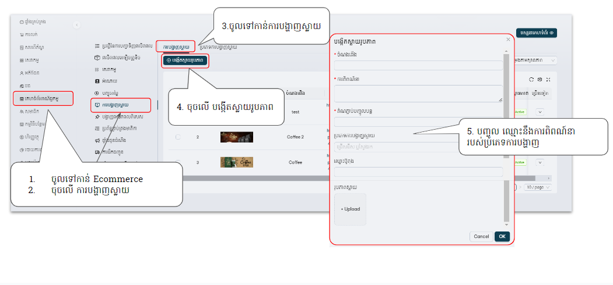Collapse the left sidebar with the arrow button
613x285 pixels.
[x=77, y=24]
